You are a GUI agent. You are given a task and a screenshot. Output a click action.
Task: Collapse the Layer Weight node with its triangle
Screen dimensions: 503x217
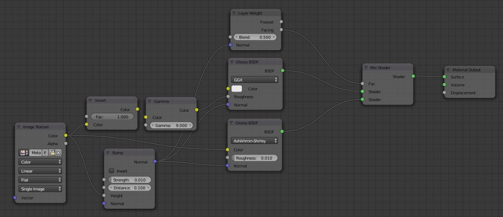234,13
